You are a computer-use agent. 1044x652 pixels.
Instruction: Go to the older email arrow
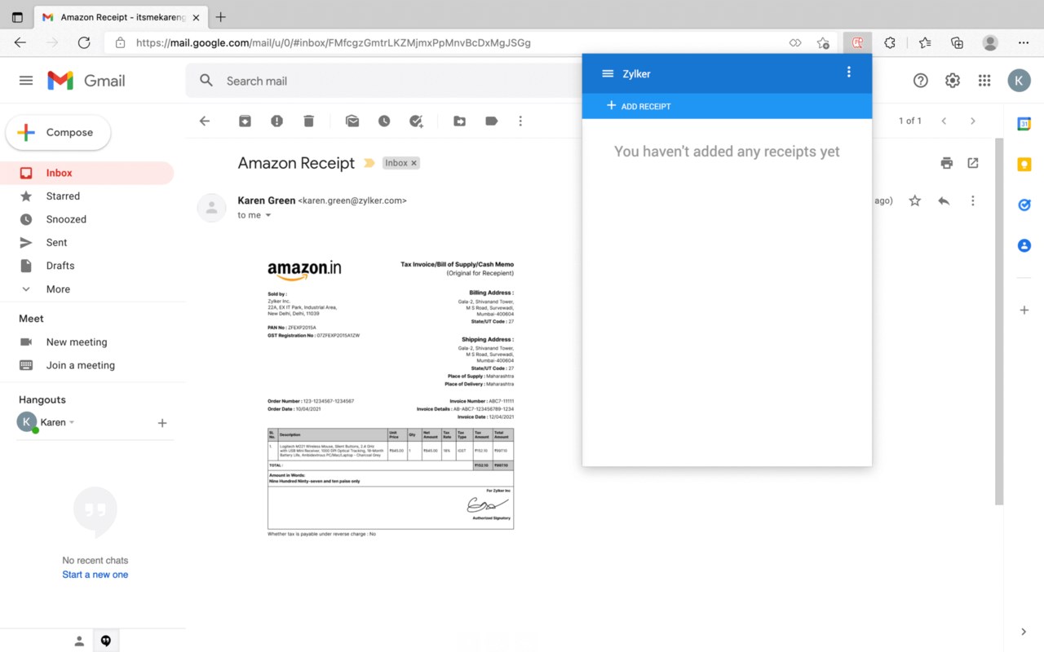click(972, 121)
